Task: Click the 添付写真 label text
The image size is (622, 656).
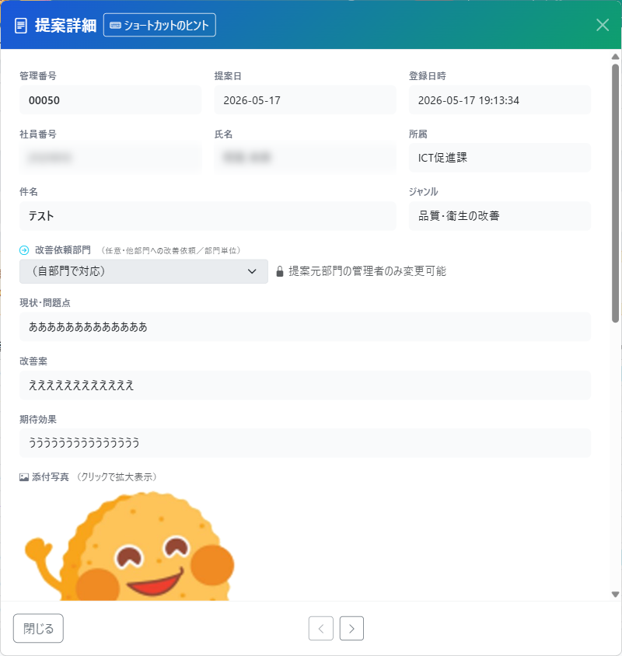Action: point(51,477)
